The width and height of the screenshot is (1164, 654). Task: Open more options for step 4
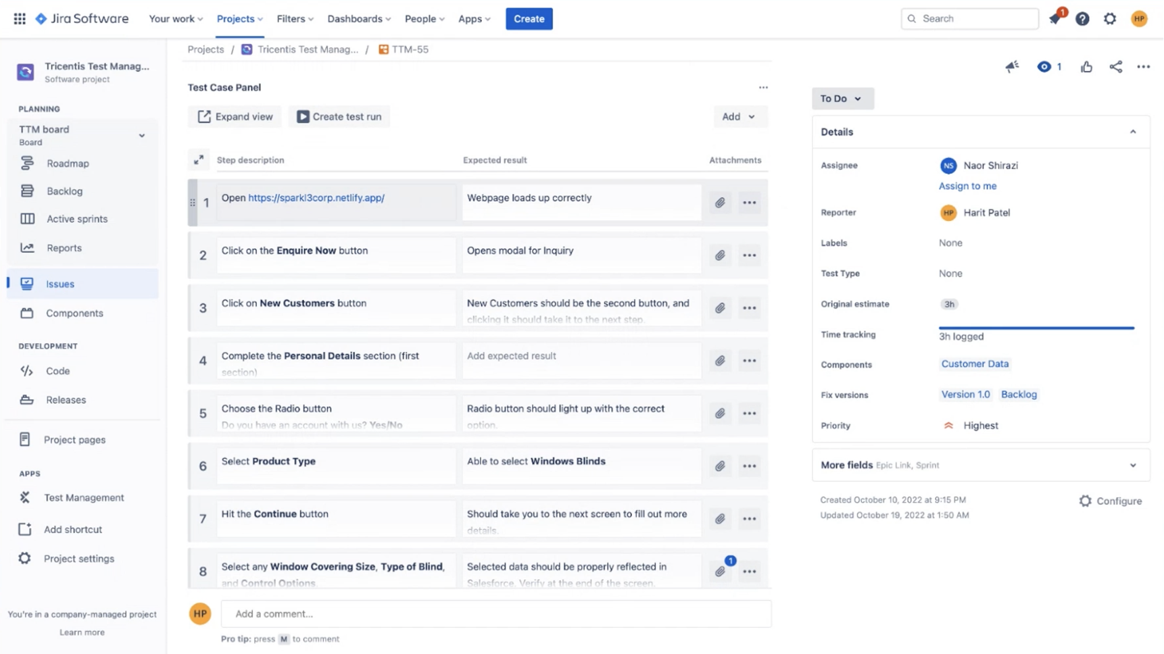point(749,361)
